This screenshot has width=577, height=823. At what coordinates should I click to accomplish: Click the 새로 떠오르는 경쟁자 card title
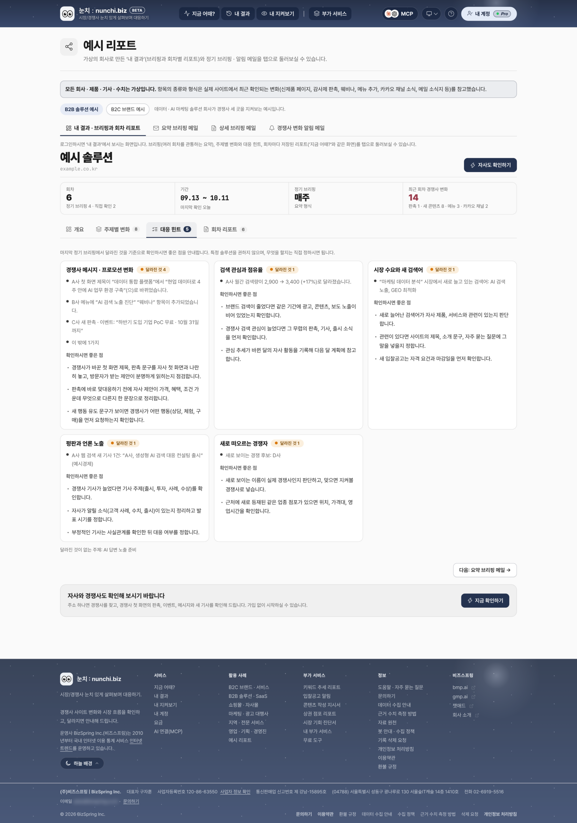[244, 443]
